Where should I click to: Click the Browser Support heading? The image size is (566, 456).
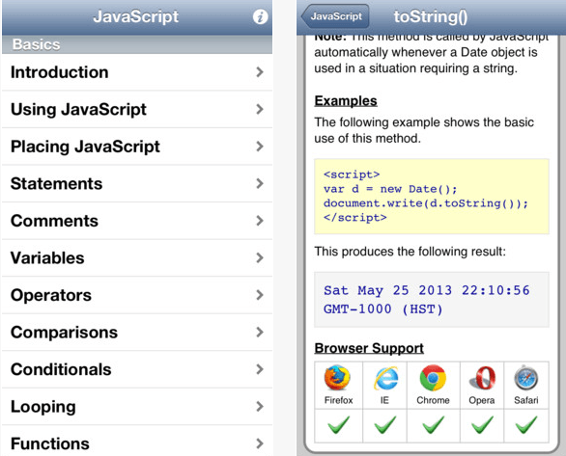(x=369, y=349)
